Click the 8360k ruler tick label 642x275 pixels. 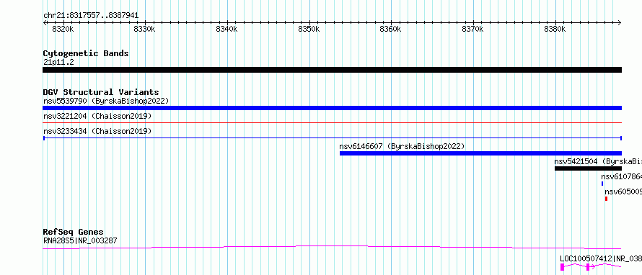coord(390,30)
